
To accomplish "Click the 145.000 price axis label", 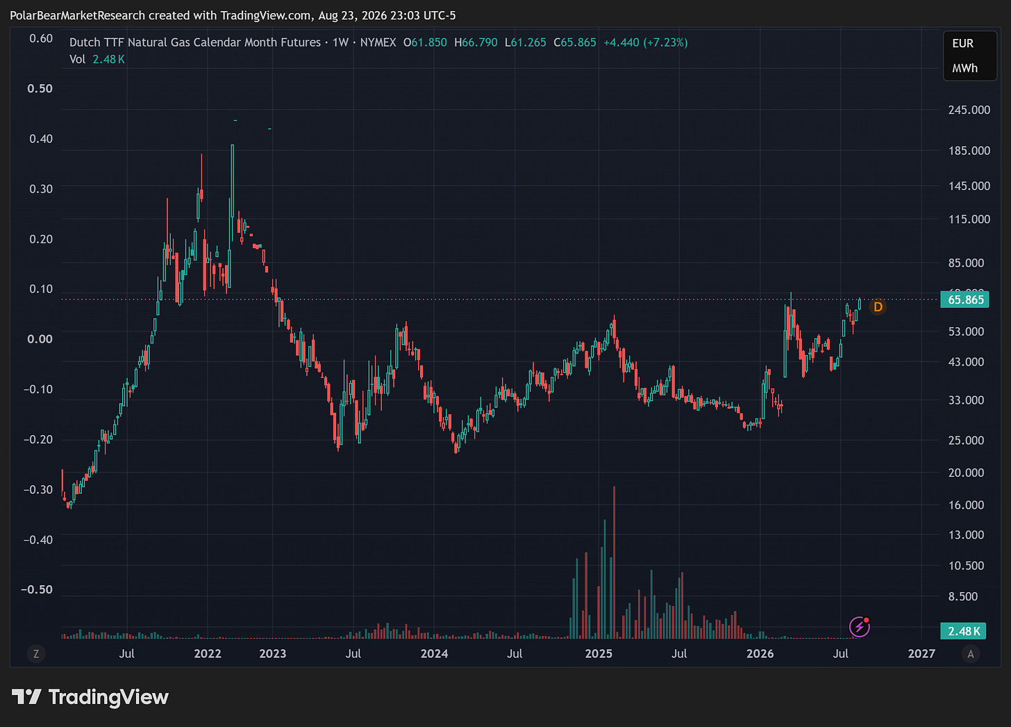I will [969, 186].
